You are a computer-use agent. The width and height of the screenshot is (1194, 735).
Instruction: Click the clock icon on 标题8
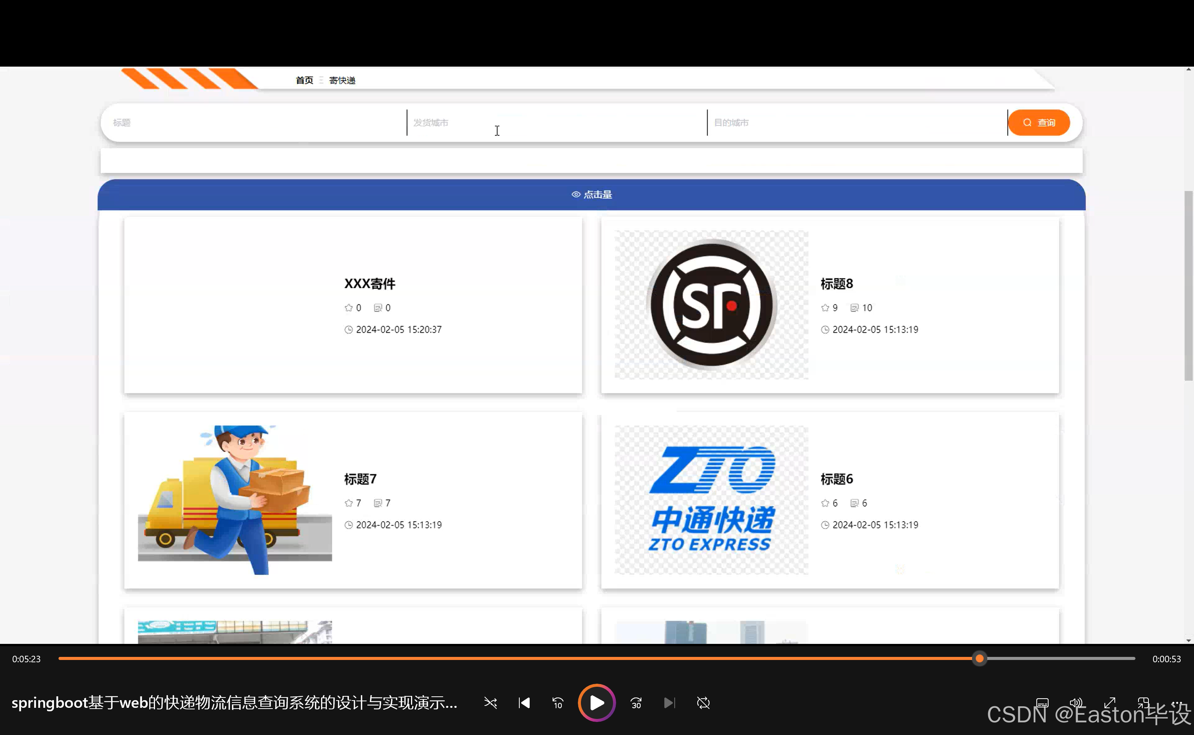(x=825, y=330)
